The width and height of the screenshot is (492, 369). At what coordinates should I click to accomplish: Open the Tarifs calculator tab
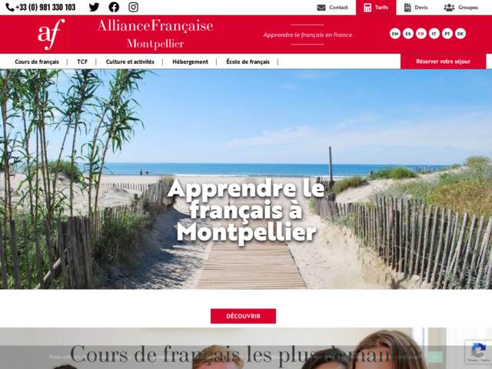[x=376, y=8]
